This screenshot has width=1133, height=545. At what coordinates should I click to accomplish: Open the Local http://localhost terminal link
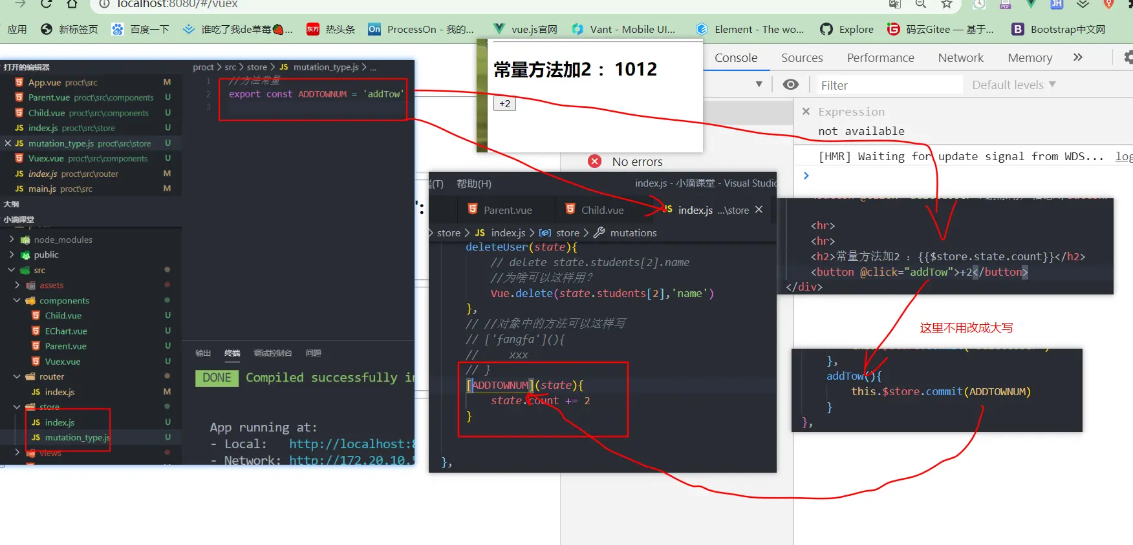coord(352,444)
